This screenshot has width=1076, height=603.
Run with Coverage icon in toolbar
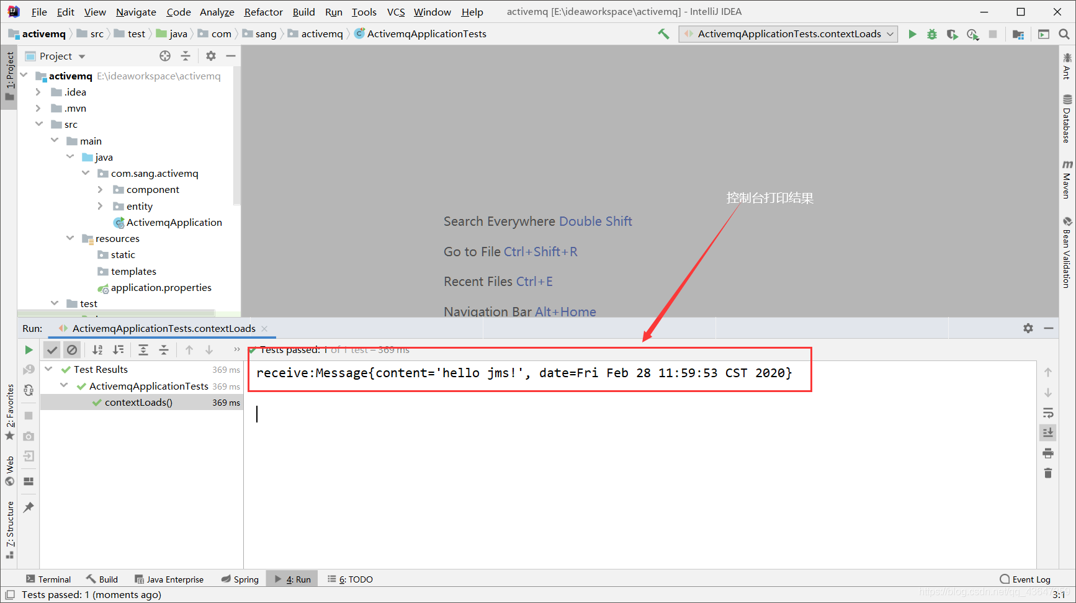point(952,34)
